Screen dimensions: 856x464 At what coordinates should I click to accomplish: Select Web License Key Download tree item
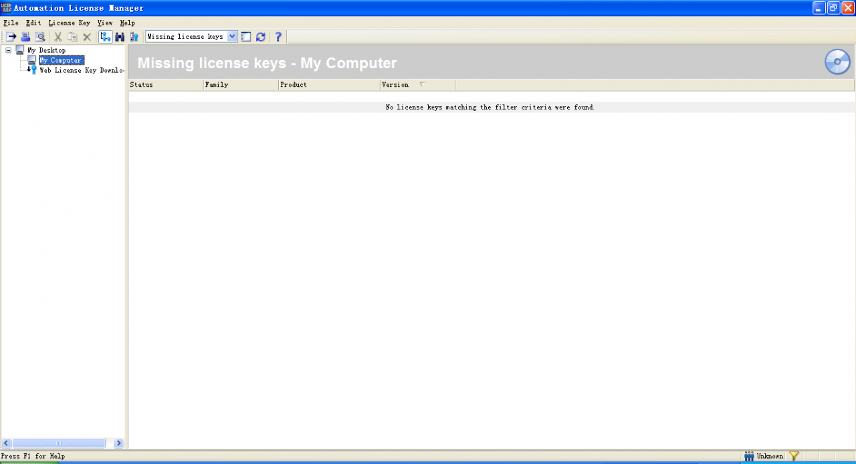[81, 70]
